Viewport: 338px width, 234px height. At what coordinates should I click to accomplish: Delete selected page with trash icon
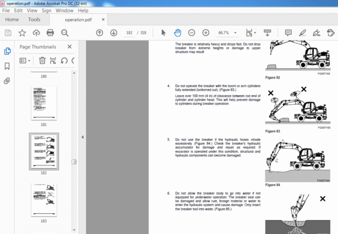(42, 61)
